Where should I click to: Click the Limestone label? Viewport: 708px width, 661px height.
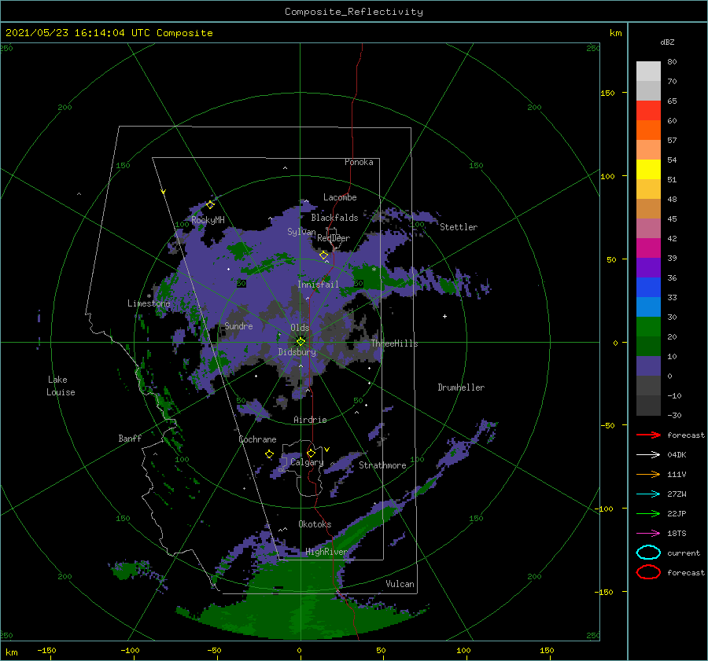pyautogui.click(x=149, y=303)
